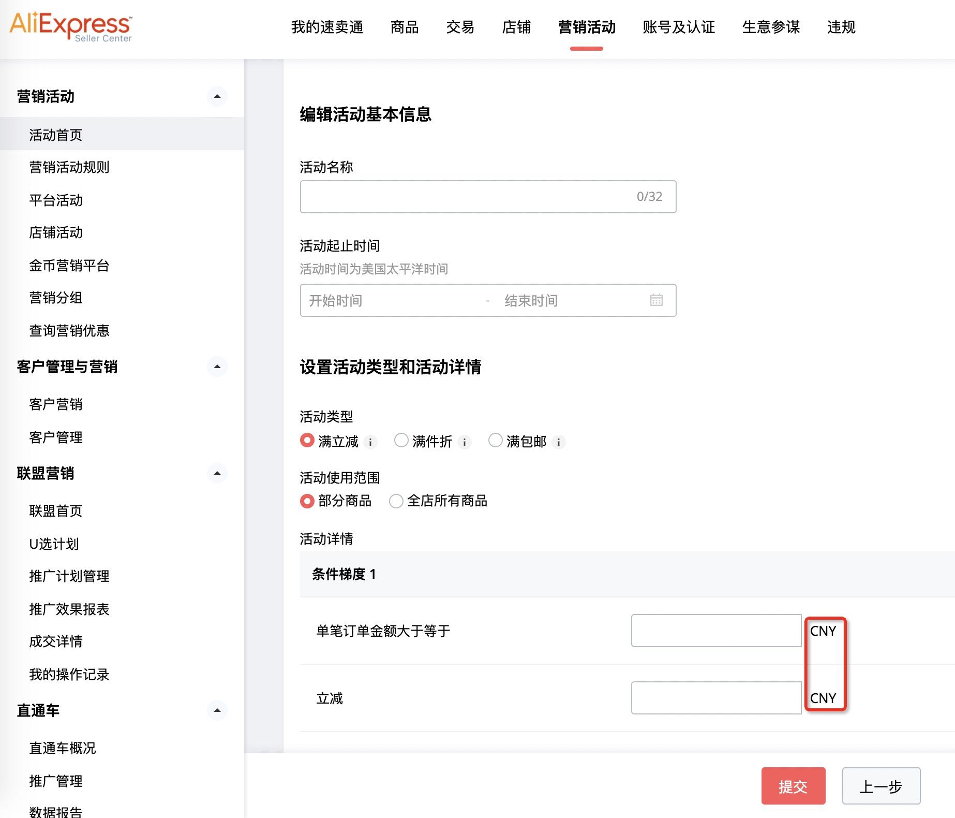This screenshot has width=955, height=818.
Task: Open 金币营销平台 in the sidebar
Action: [x=70, y=266]
